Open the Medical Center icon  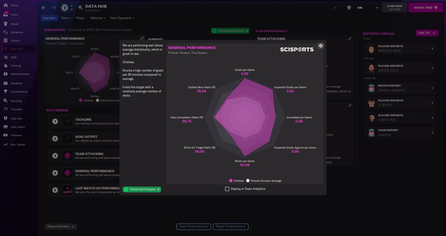click(6, 74)
